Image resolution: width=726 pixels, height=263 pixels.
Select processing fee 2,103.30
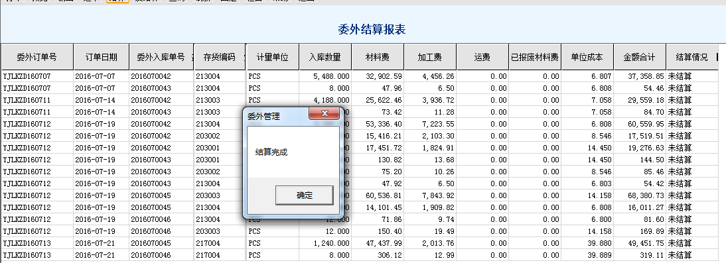pos(429,136)
